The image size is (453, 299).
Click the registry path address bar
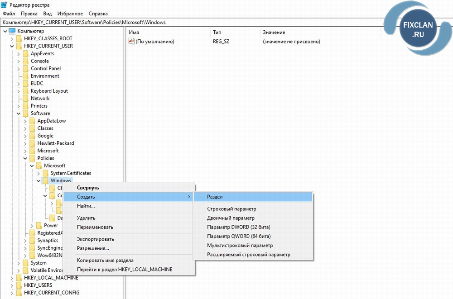coord(181,22)
